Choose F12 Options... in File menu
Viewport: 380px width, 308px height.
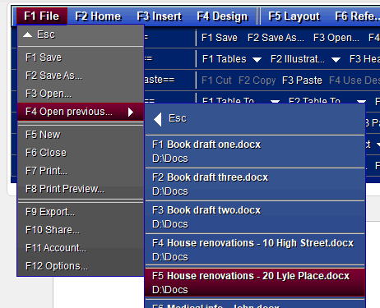click(81, 266)
